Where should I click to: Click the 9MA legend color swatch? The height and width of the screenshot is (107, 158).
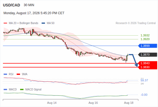[18, 74]
